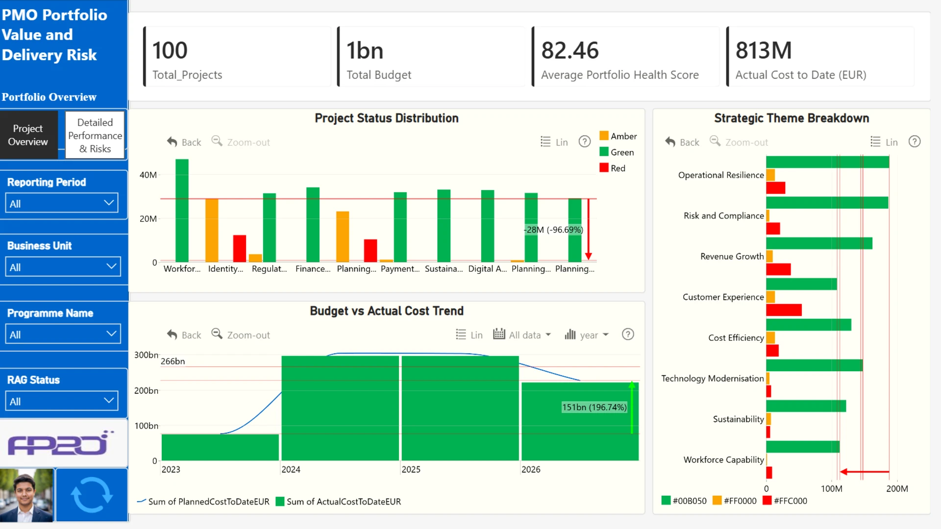The height and width of the screenshot is (529, 941).
Task: Expand the Programme Name dropdown
Action: 63,335
